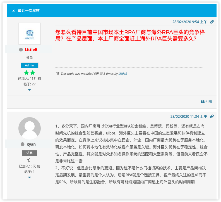
Task: Click LittleR's green rating stars
Action: click(30, 73)
